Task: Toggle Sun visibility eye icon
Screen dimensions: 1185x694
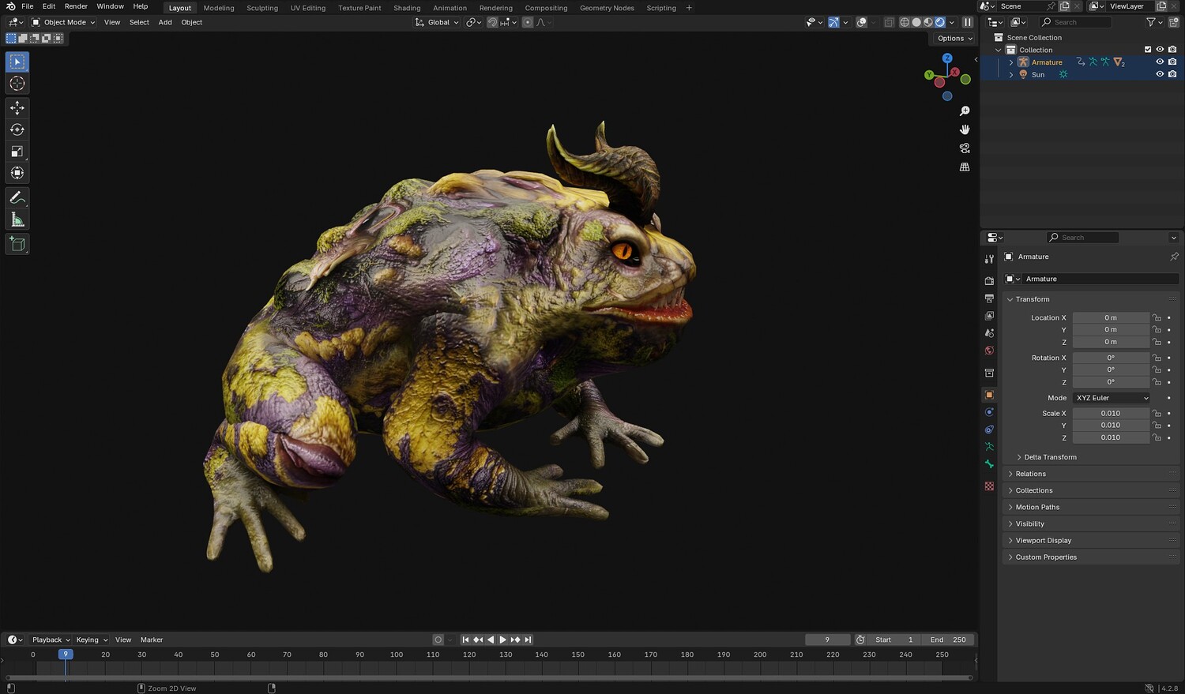Action: coord(1160,74)
